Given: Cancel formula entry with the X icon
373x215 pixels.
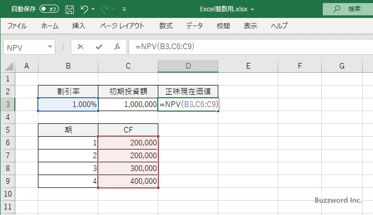Looking at the screenshot, I should (80, 47).
